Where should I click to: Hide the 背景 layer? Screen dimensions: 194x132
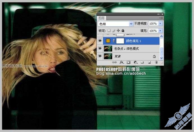[100, 56]
